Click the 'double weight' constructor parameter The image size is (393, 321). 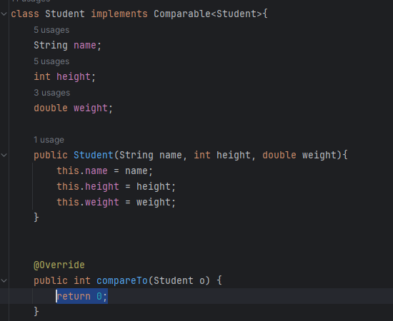click(x=299, y=155)
